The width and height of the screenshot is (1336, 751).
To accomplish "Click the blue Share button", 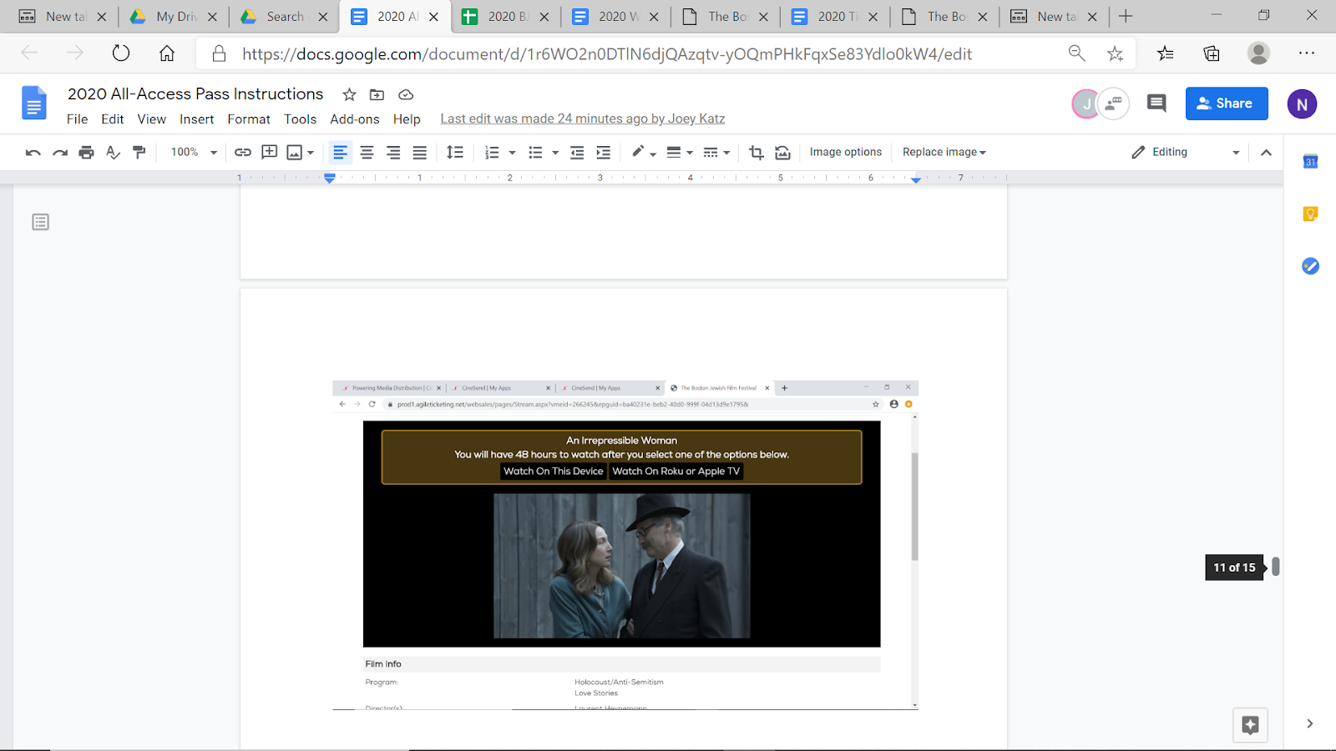I will click(x=1226, y=103).
